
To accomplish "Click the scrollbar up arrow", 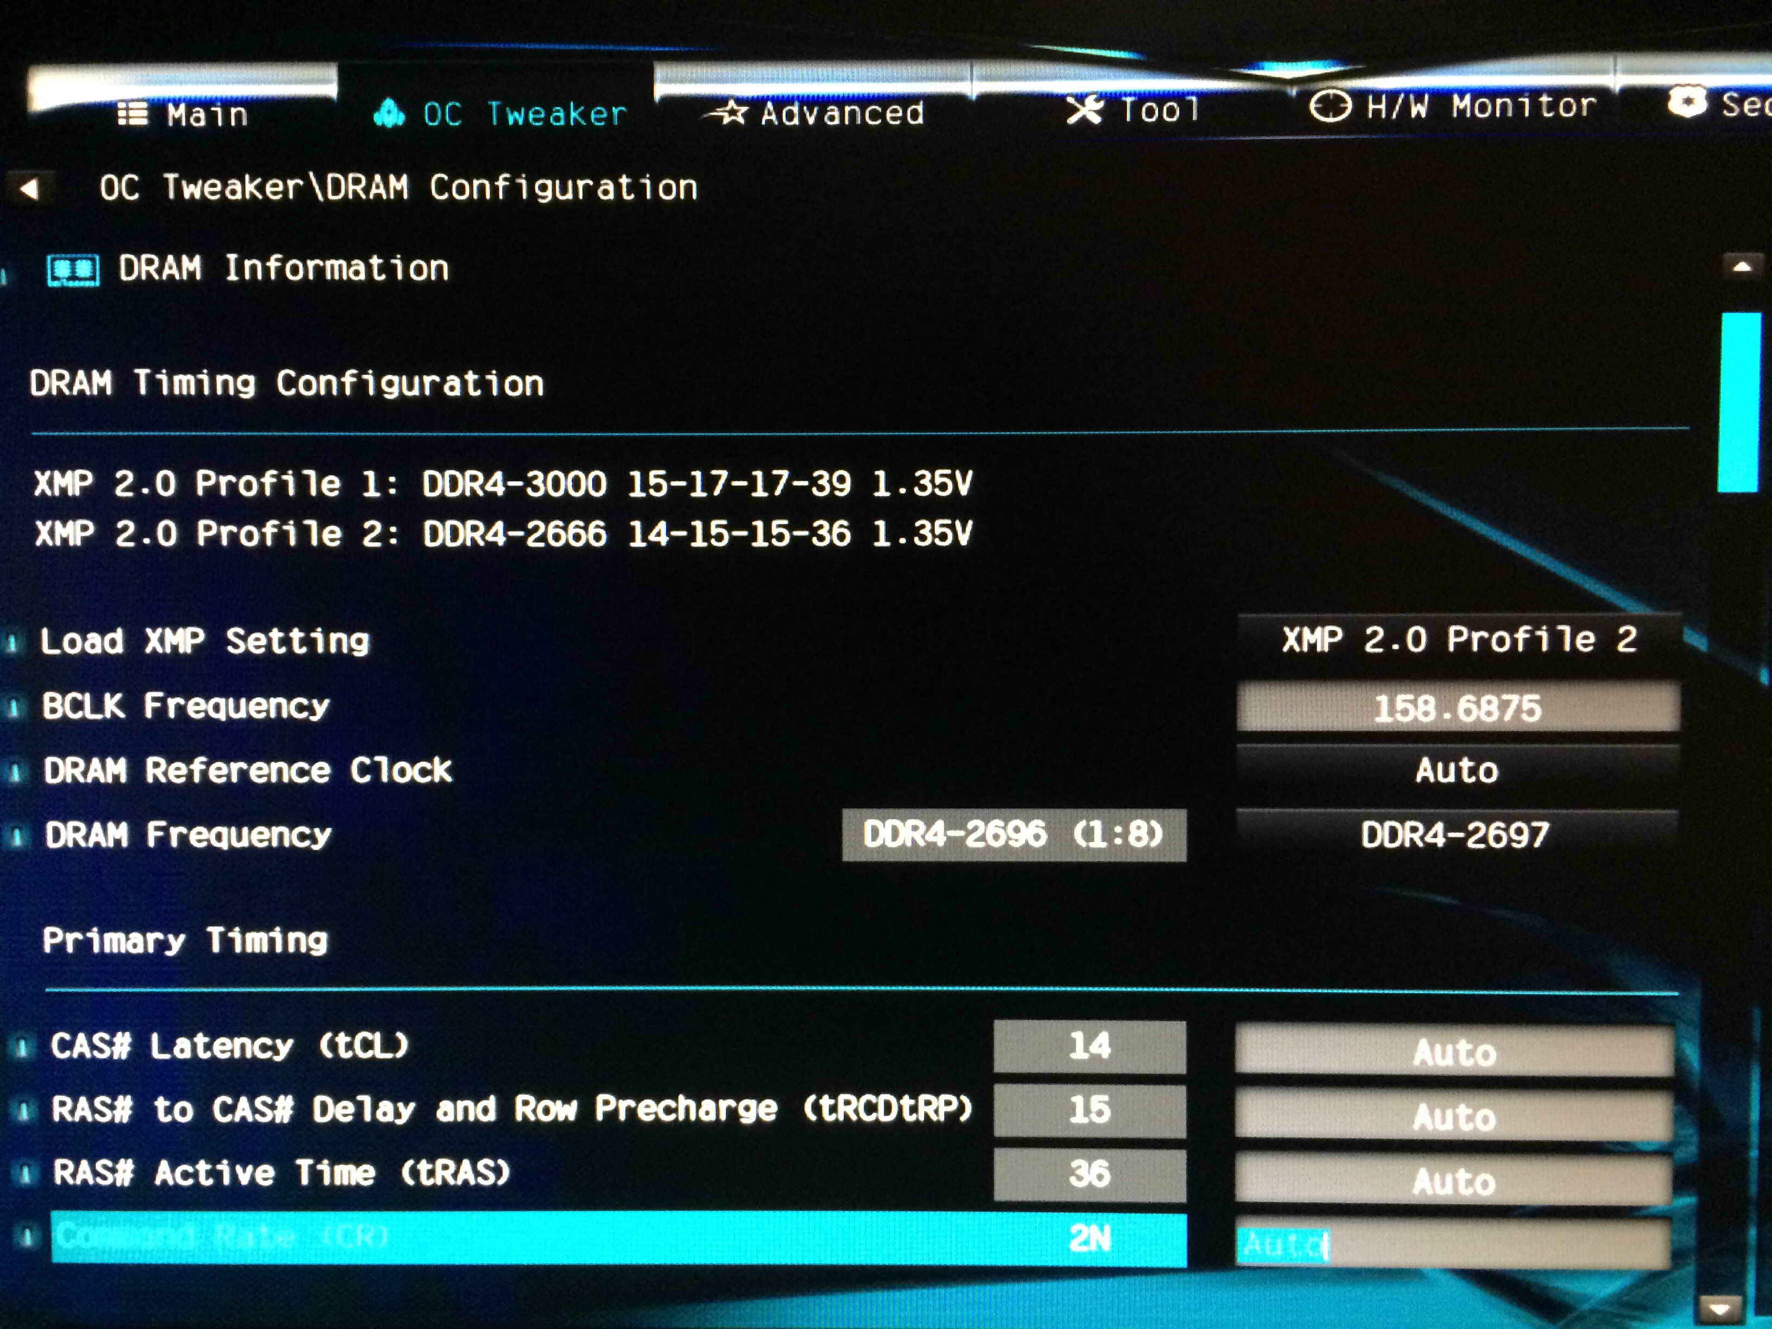I will click(x=1742, y=267).
